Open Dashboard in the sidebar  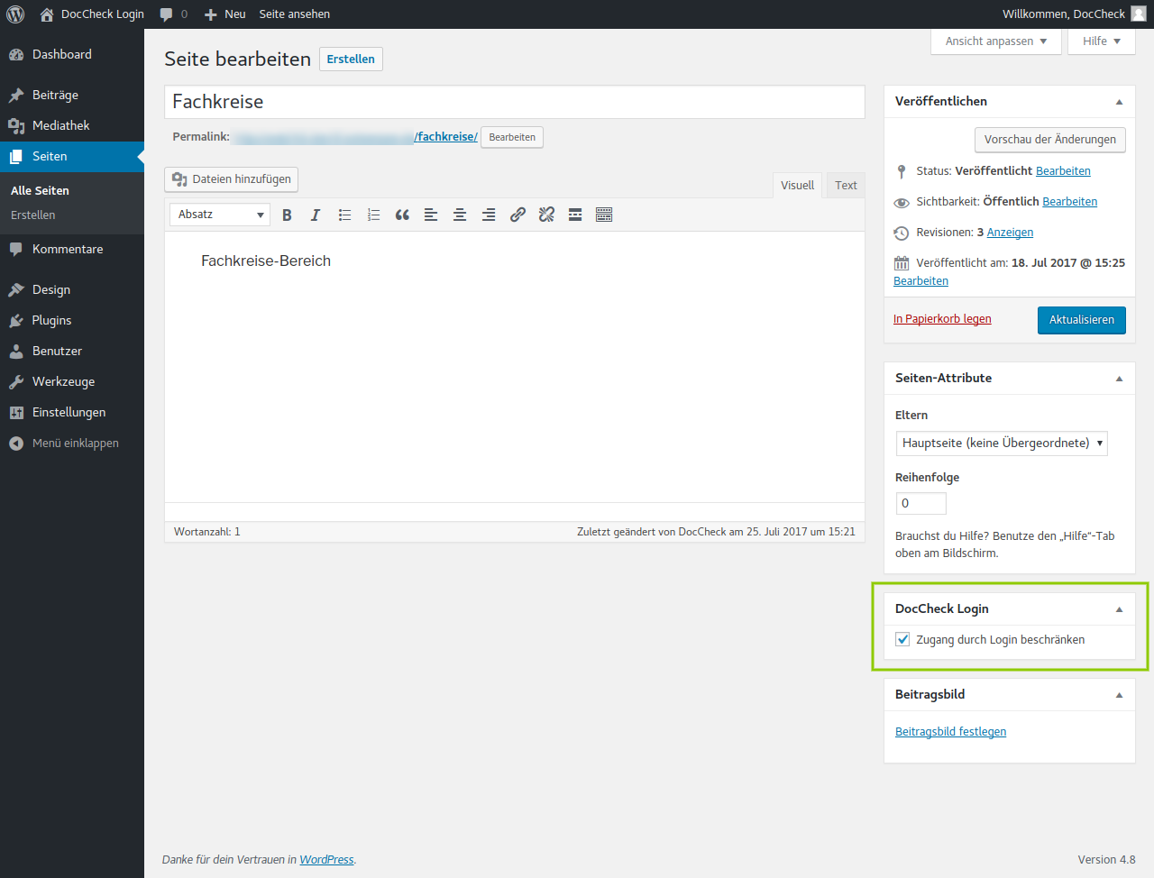tap(72, 54)
